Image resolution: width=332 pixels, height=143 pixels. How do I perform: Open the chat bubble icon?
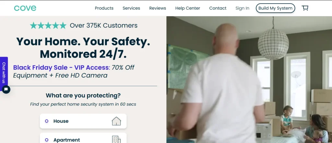coord(6,89)
